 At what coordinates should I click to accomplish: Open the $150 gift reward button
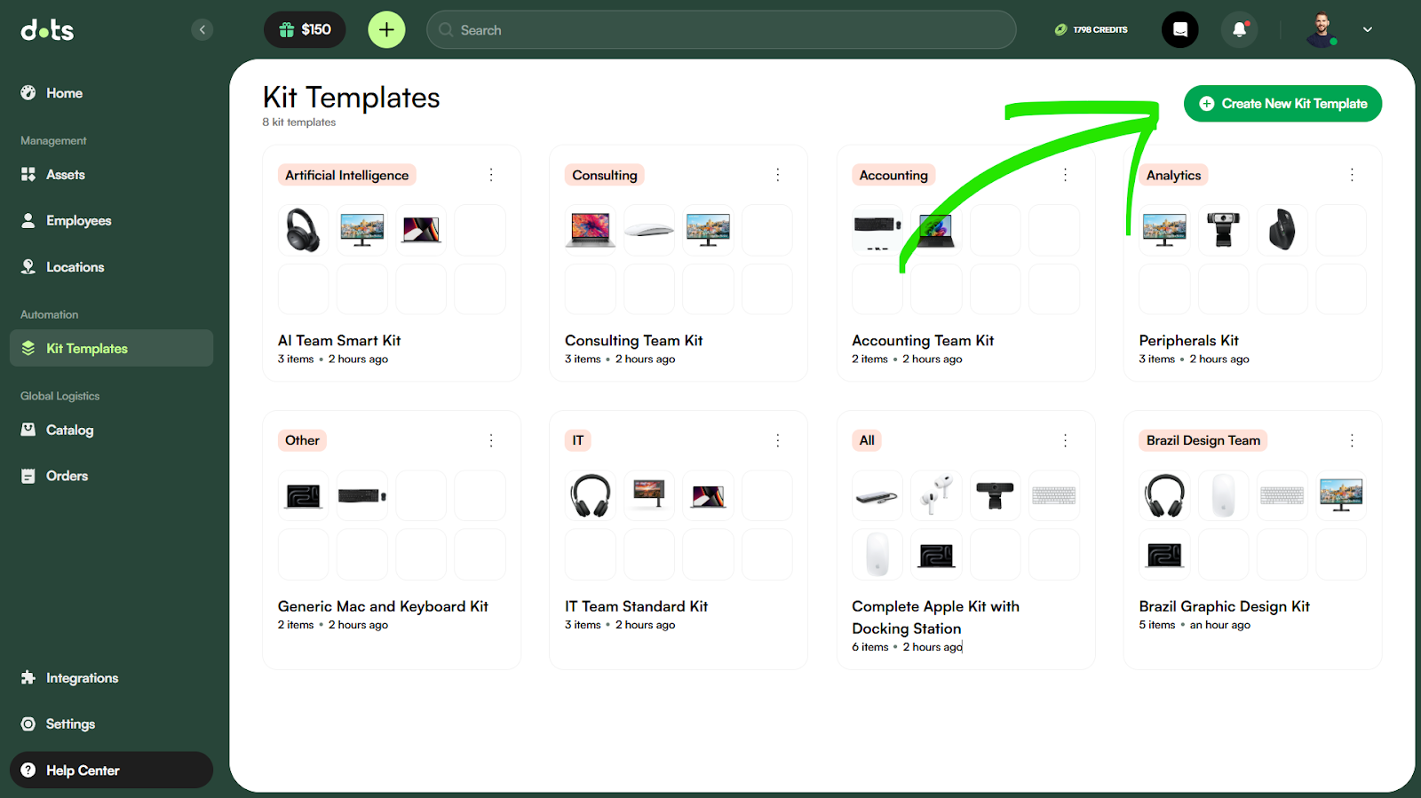[305, 29]
